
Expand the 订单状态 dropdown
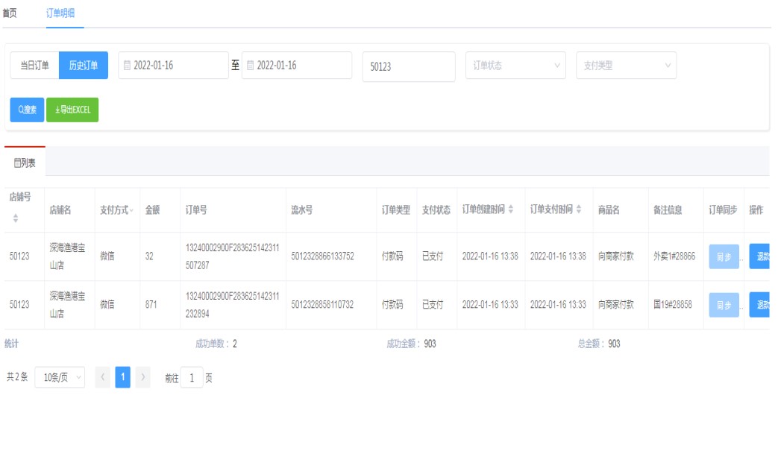(x=515, y=66)
